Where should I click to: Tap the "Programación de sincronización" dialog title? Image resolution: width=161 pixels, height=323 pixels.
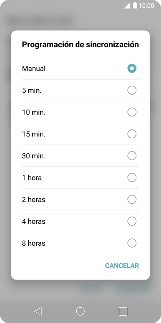[80, 45]
